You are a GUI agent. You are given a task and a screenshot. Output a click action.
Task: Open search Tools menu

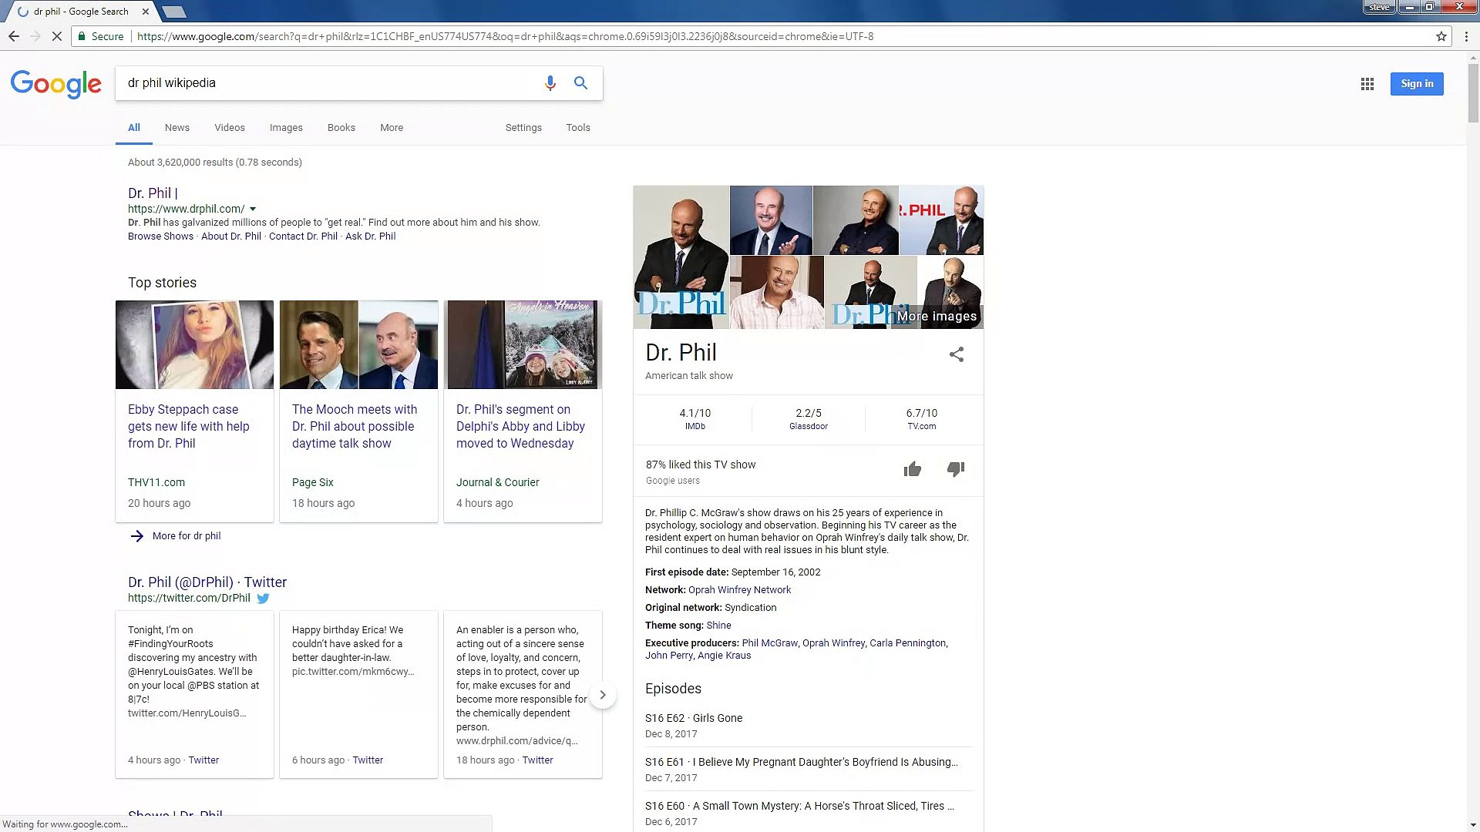578,128
